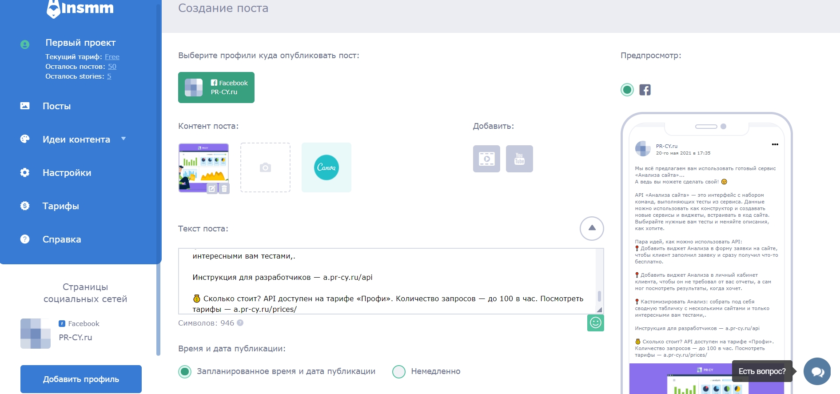The image size is (840, 394).
Task: Open three-dot menu in post preview
Action: click(x=775, y=144)
